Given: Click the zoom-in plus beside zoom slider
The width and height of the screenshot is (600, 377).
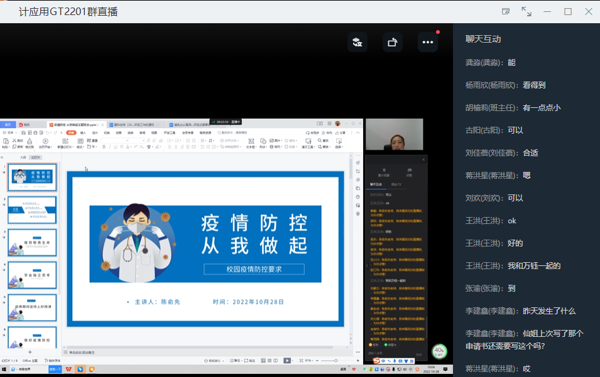Looking at the screenshot, I should pyautogui.click(x=357, y=361).
